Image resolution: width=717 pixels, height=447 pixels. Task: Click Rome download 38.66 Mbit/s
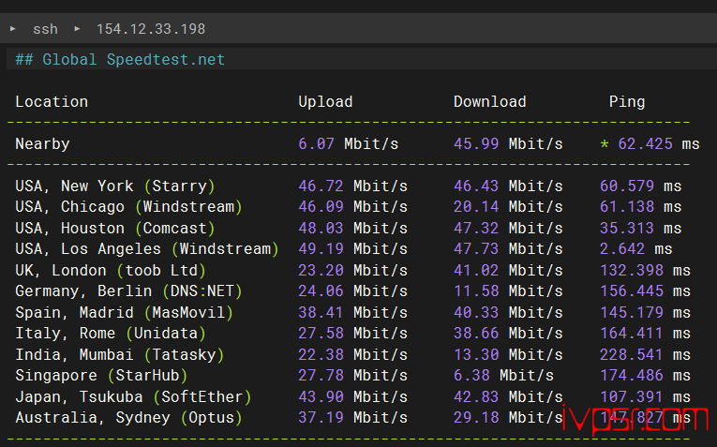(508, 333)
